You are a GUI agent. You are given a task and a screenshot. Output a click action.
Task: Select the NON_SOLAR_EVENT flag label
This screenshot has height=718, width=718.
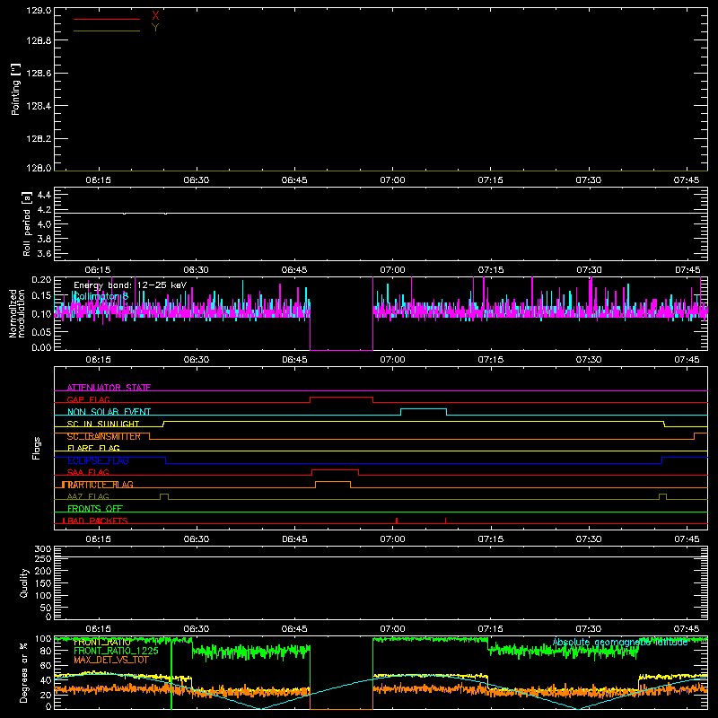click(x=109, y=412)
